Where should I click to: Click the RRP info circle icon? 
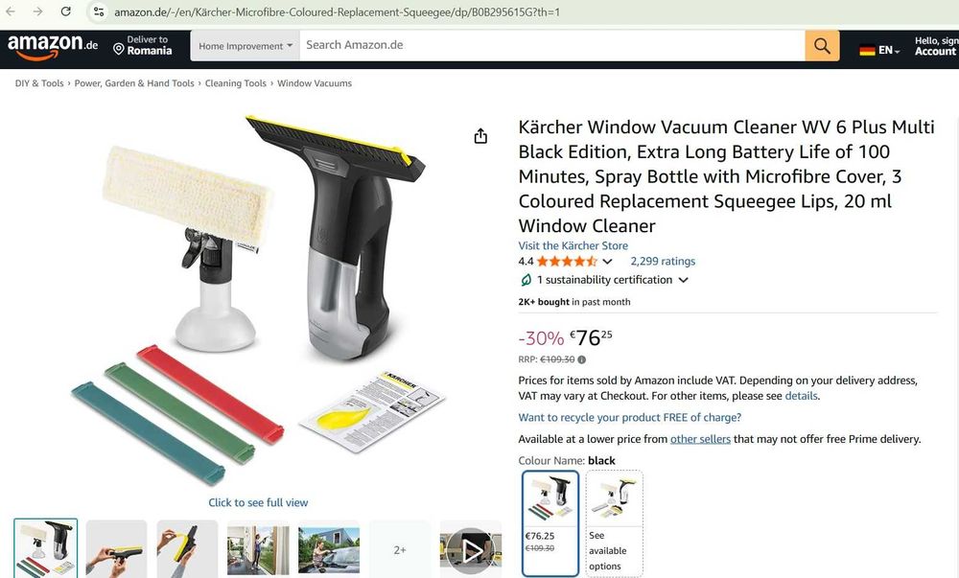[x=582, y=359]
